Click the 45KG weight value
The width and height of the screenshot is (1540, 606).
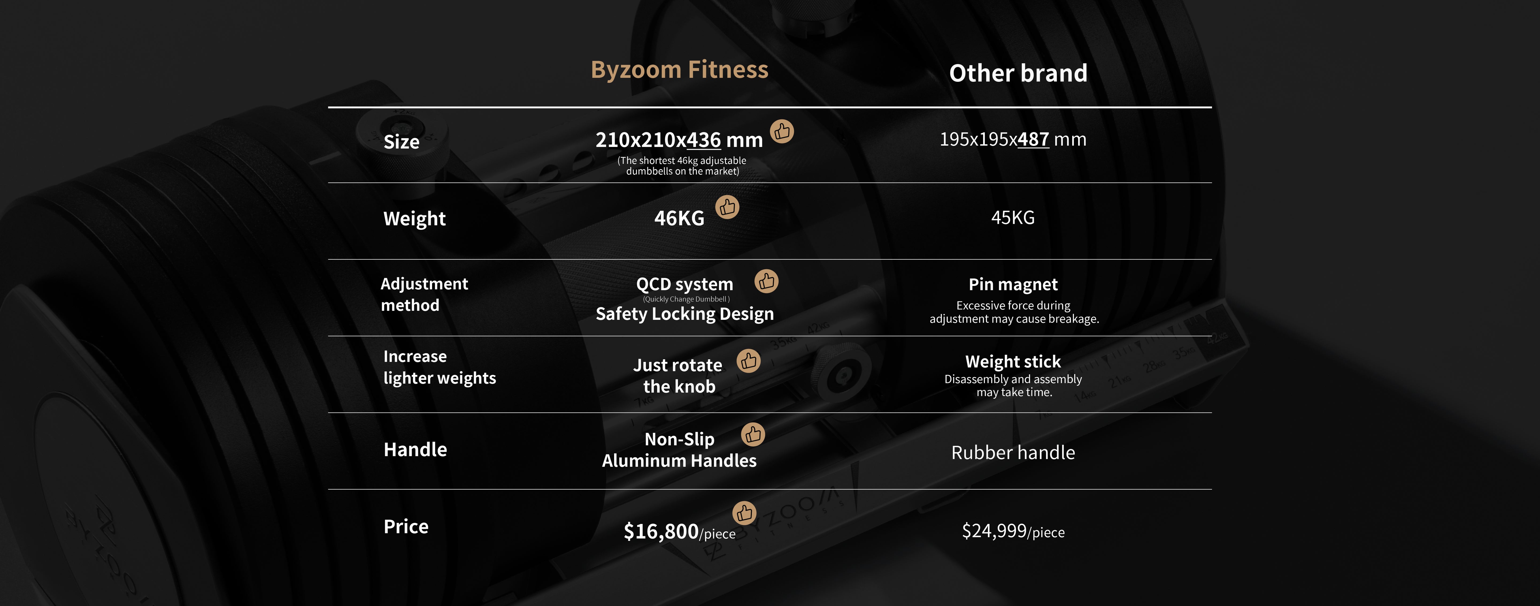coord(1013,217)
